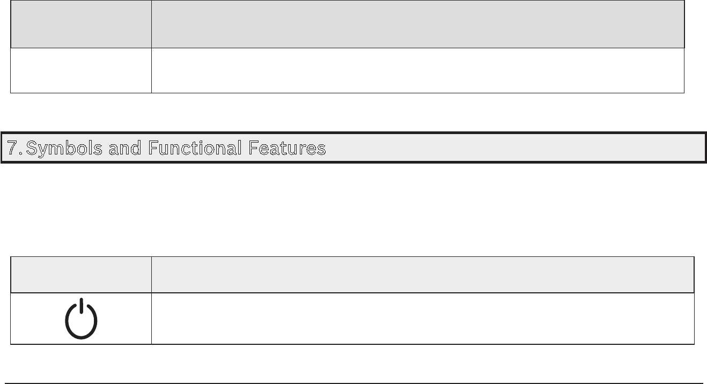
Task: Click blank area between heading and symbols table
Action: tap(353, 209)
